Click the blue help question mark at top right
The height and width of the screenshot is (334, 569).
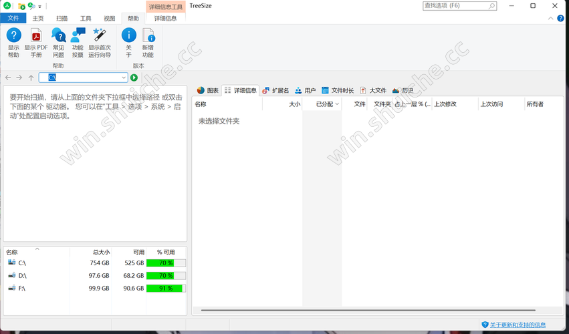561,18
